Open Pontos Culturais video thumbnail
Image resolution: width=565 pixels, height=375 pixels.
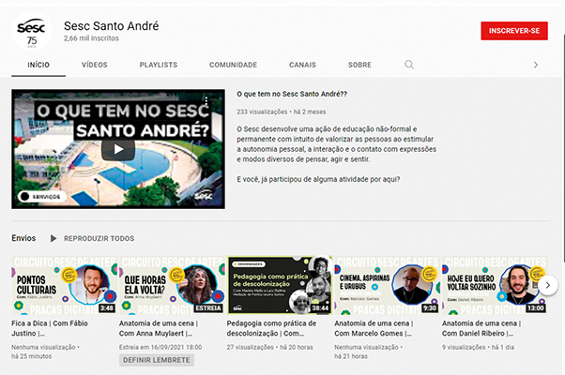(x=64, y=285)
